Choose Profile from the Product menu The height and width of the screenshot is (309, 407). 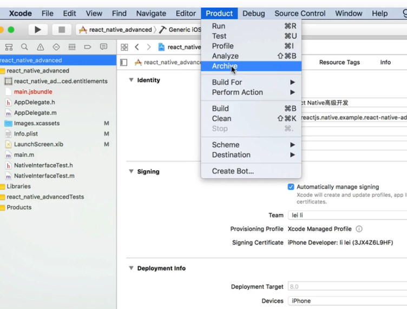251,46
